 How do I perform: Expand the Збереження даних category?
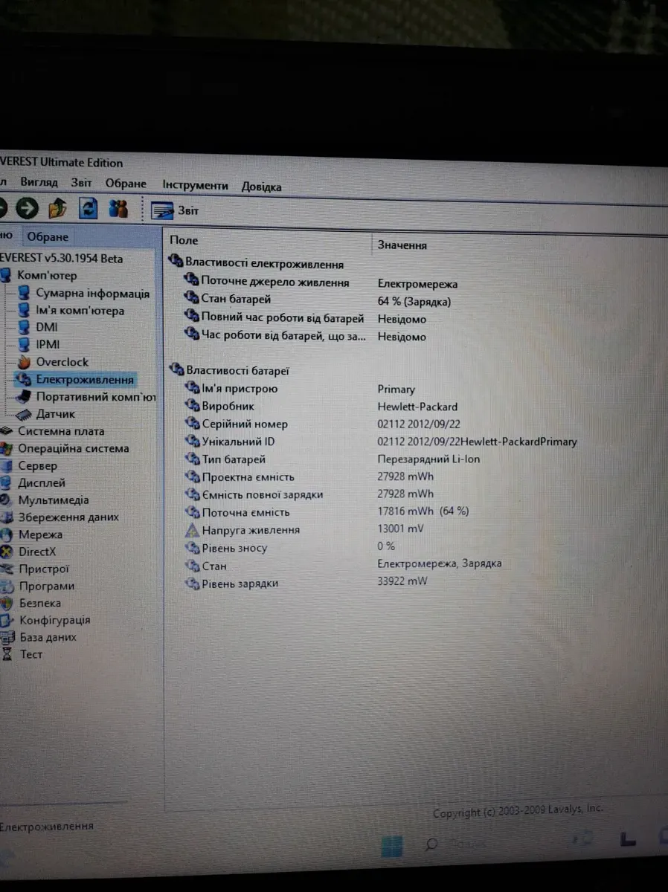coord(68,517)
